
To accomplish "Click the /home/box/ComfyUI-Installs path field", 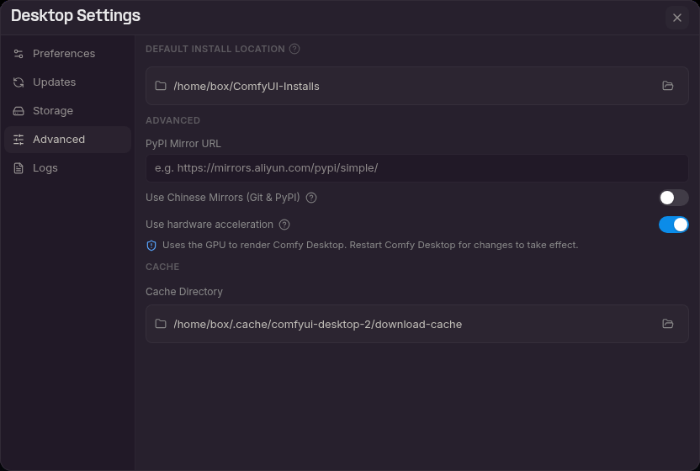I will (417, 86).
